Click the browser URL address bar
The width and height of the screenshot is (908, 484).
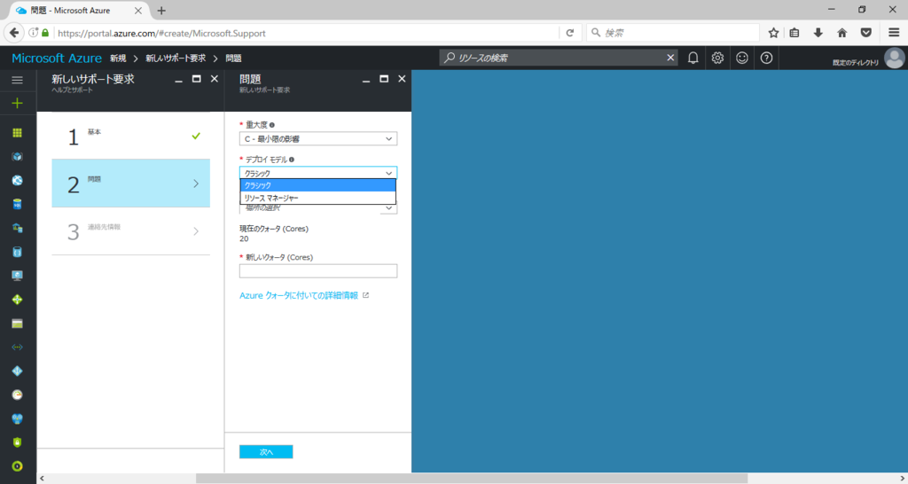click(307, 33)
